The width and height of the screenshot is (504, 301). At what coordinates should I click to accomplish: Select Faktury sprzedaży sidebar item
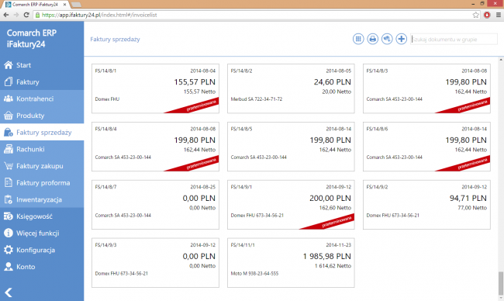tap(42, 132)
